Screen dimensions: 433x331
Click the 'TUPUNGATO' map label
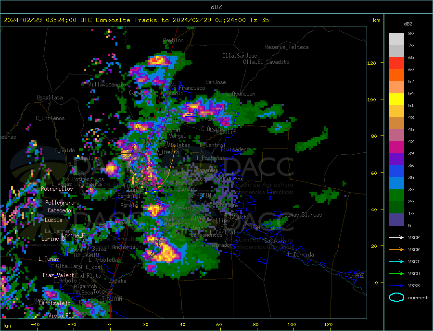86,255
